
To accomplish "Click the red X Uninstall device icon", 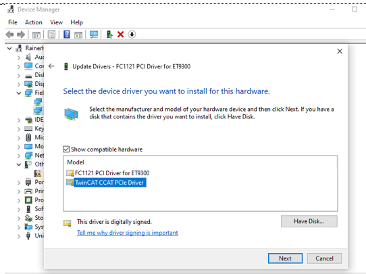I will [x=120, y=35].
